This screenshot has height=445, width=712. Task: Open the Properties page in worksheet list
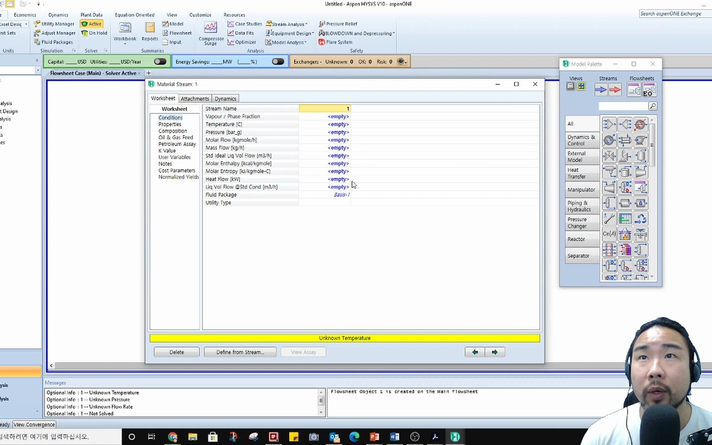coord(170,124)
